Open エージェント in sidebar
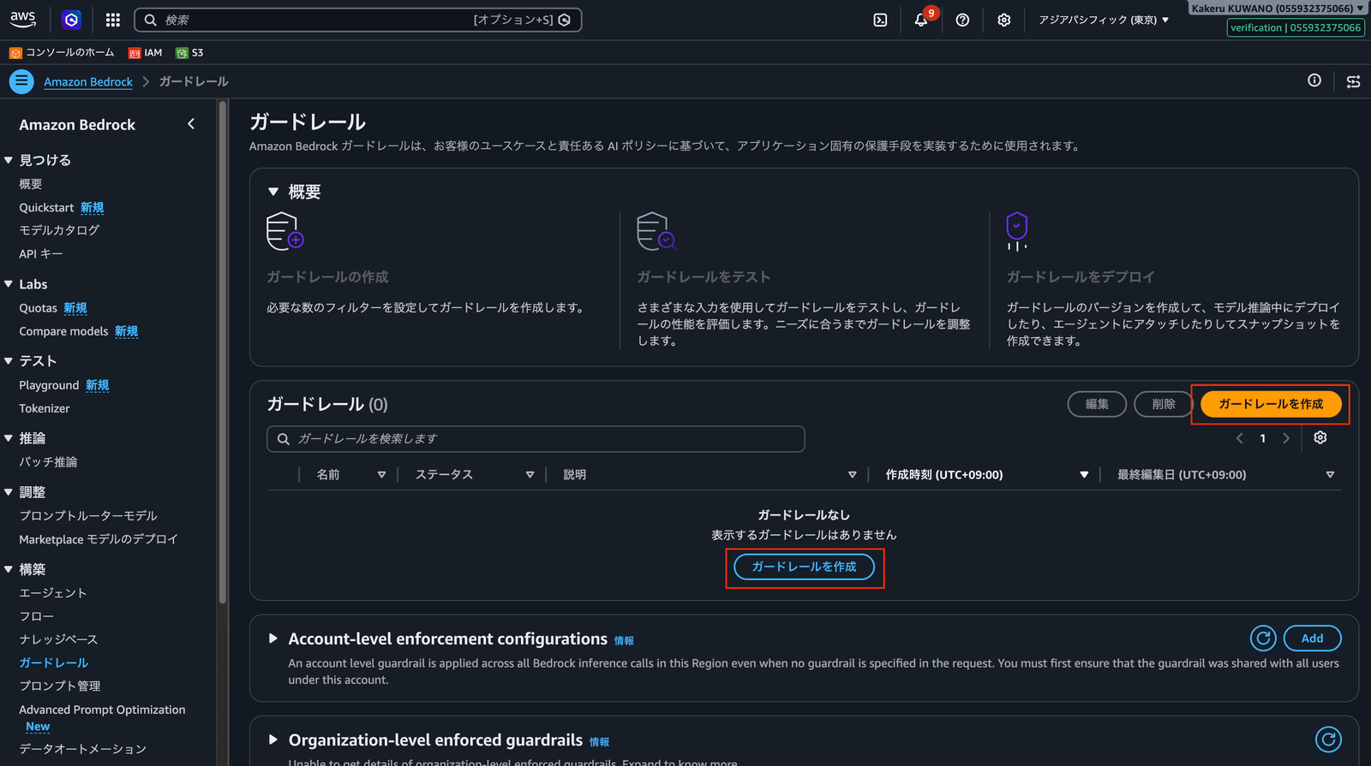1371x766 pixels. (x=53, y=593)
